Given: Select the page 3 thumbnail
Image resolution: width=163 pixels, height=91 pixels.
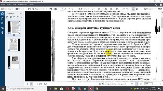Looking at the screenshot, I should (x=14, y=62).
